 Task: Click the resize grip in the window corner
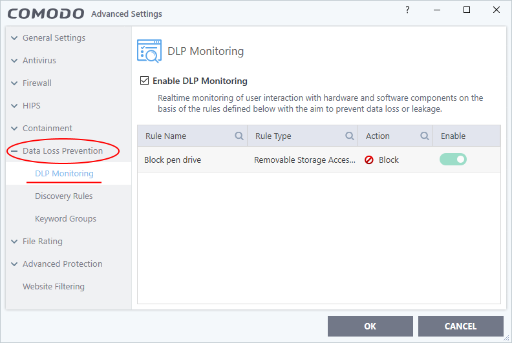(x=506, y=338)
